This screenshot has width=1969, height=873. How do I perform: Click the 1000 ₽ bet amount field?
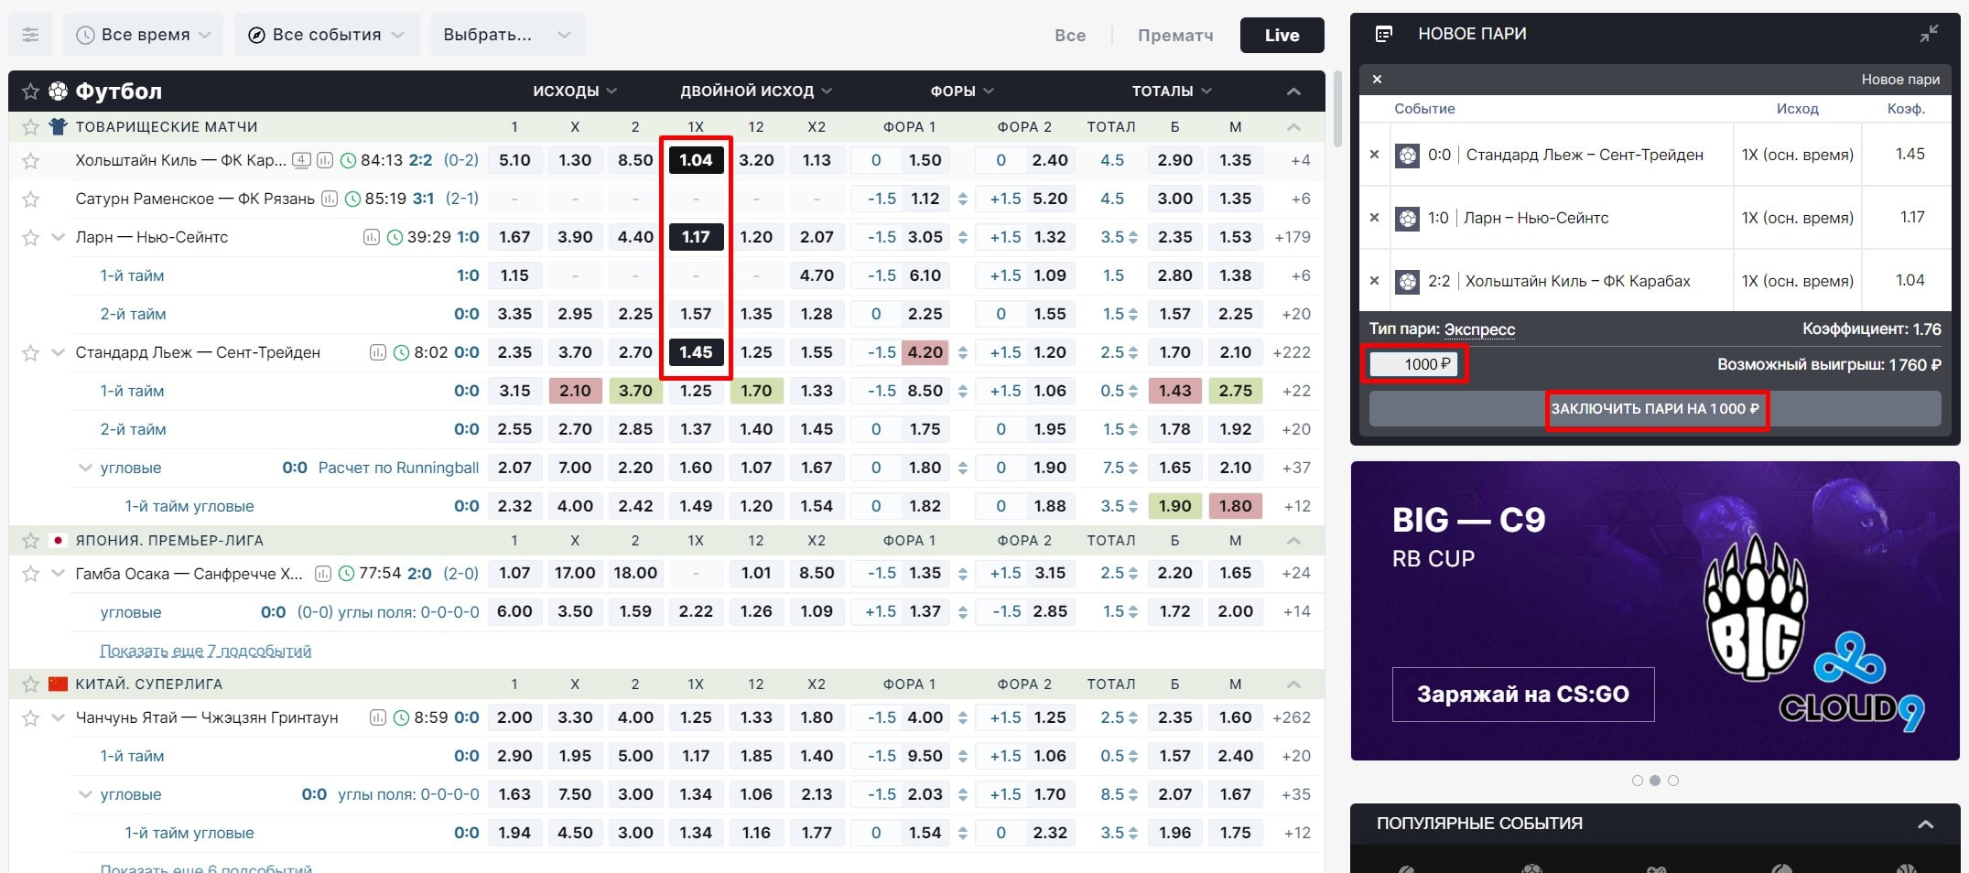pyautogui.click(x=1413, y=364)
